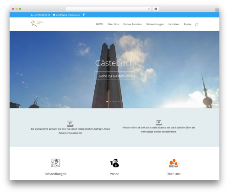The width and height of the screenshot is (229, 194).
Task: Click the Gehe zu Gästebuch button
Action: coord(114,76)
